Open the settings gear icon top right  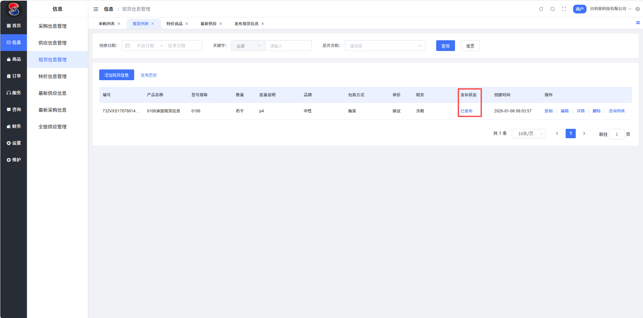point(638,9)
